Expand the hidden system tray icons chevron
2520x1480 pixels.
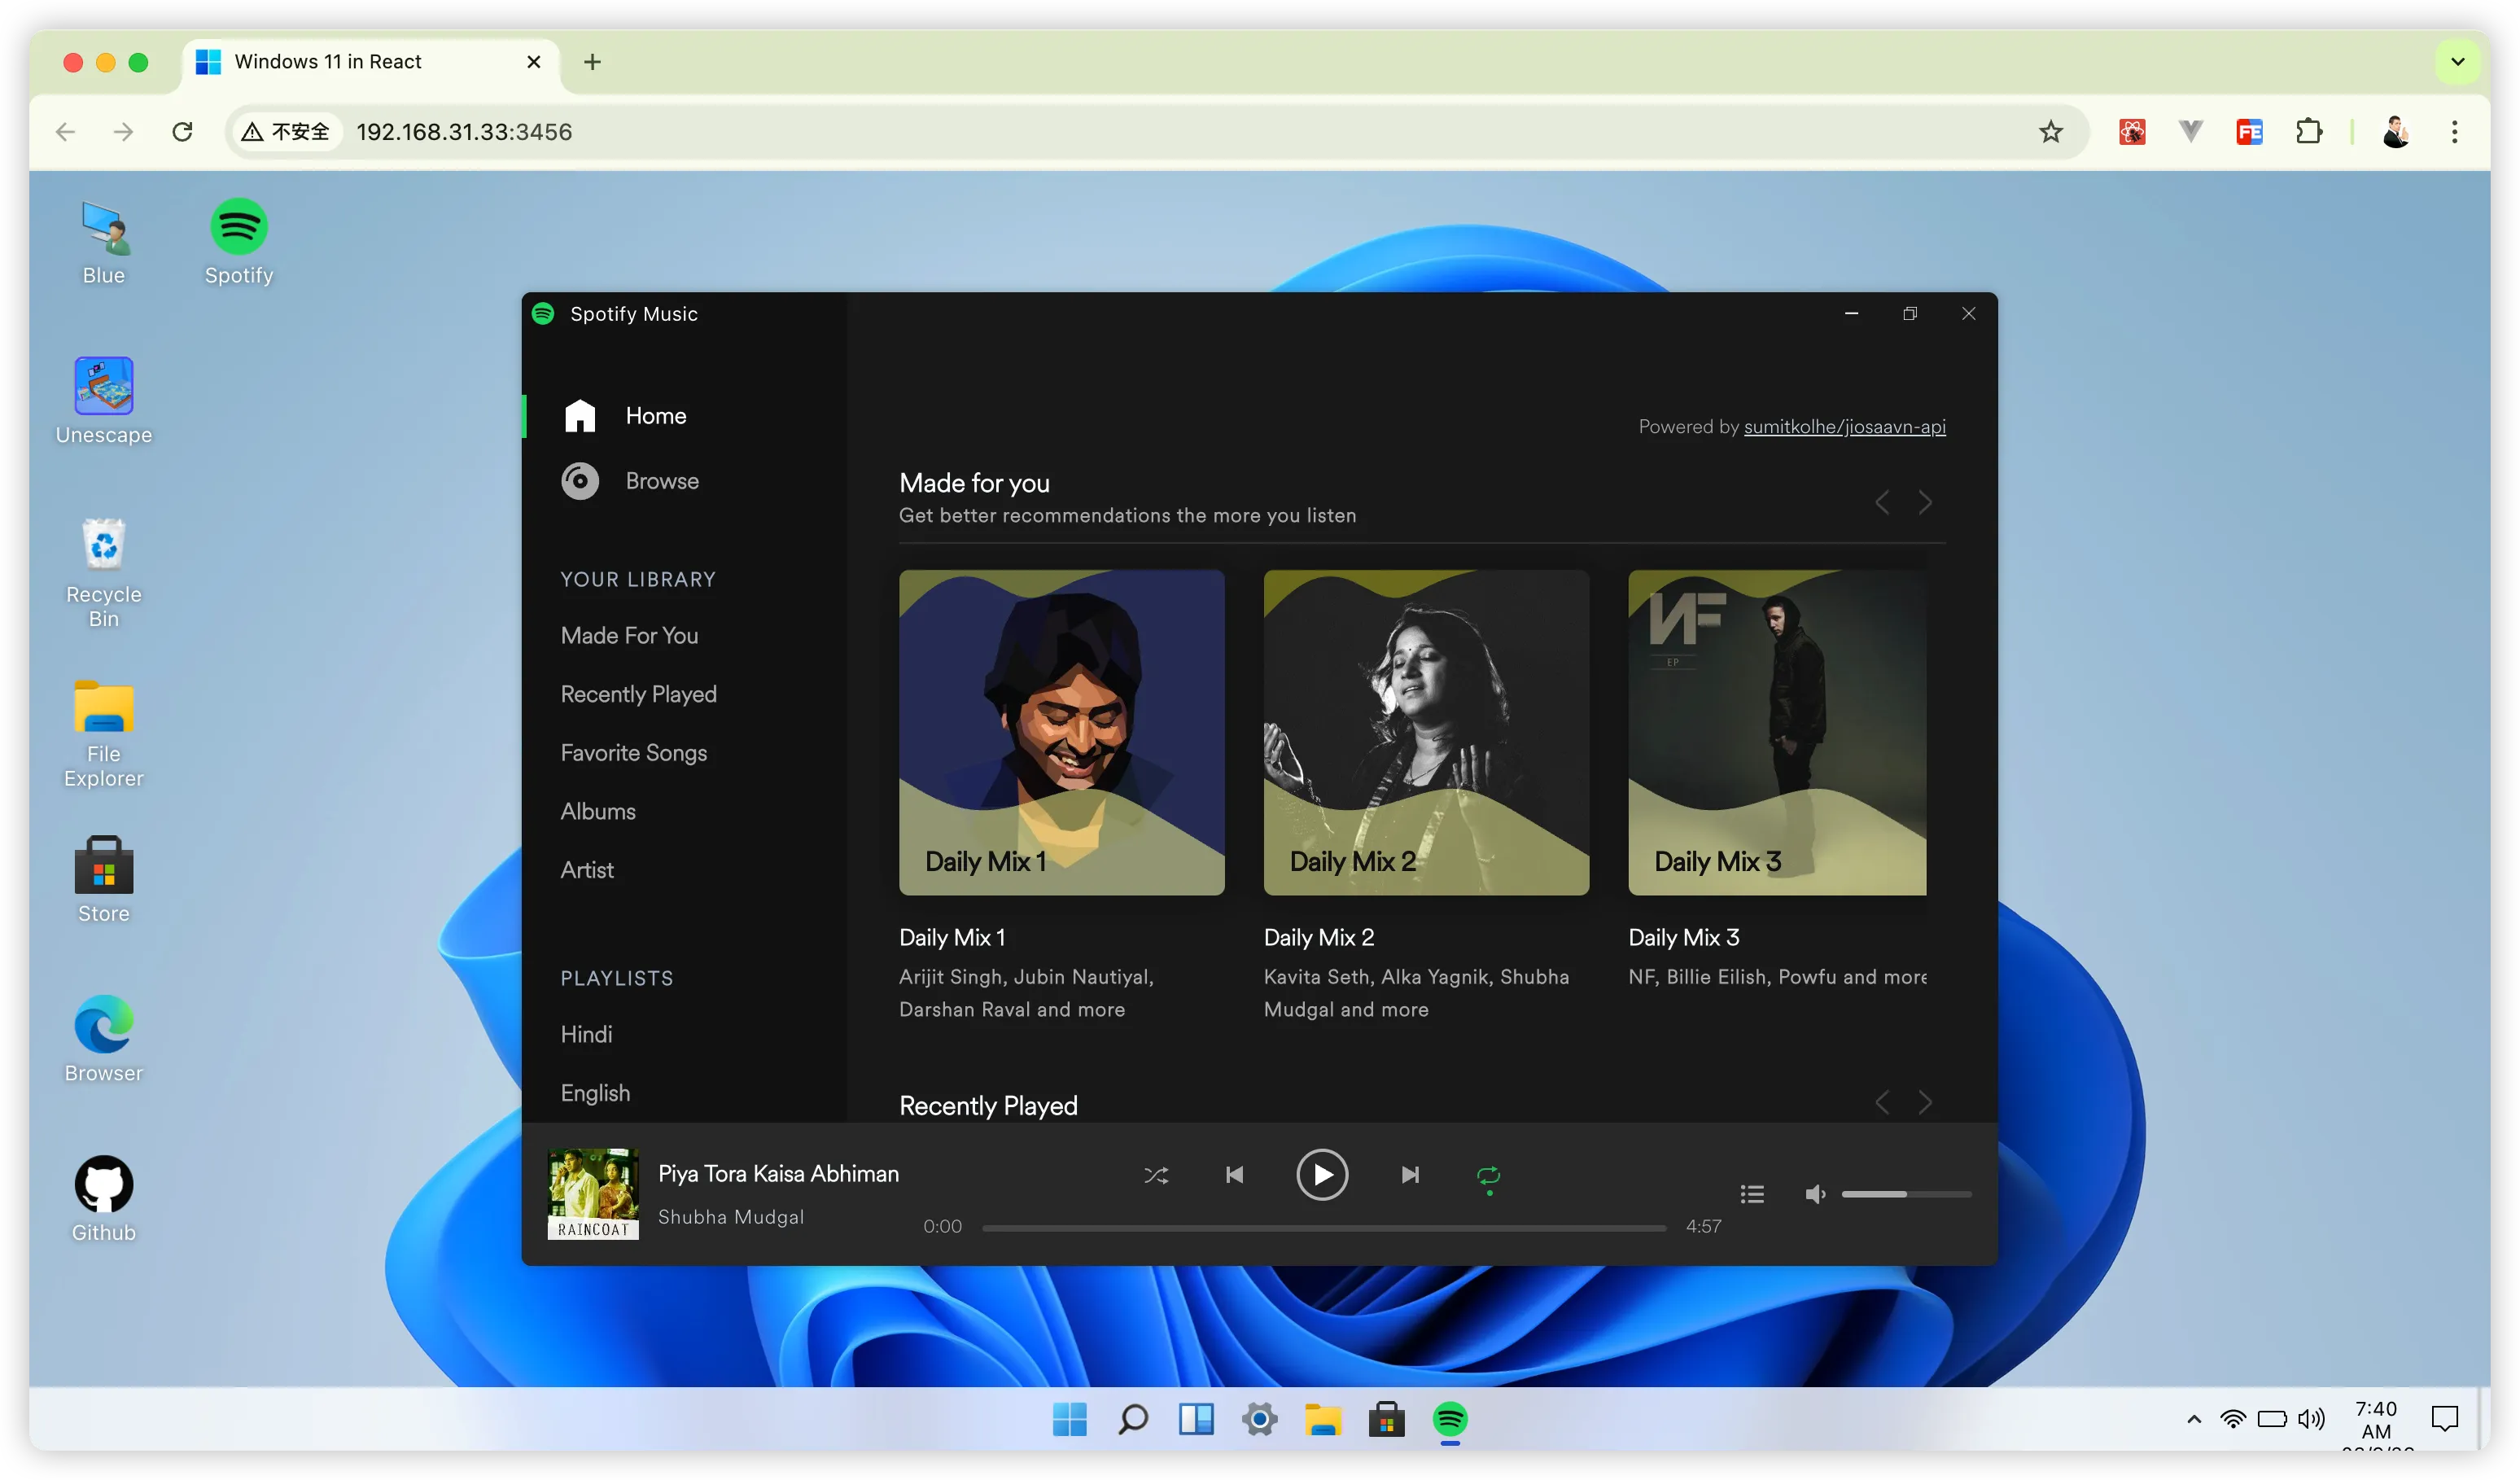pyautogui.click(x=2193, y=1419)
